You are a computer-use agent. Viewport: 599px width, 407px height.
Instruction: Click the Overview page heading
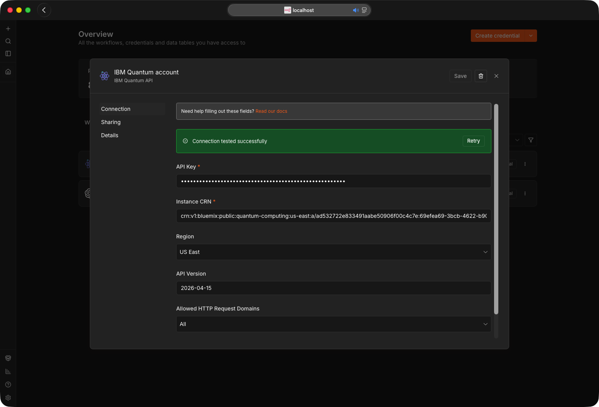pyautogui.click(x=96, y=34)
